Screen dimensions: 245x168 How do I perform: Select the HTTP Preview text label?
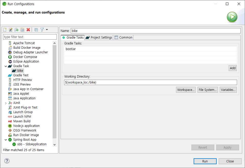23,80
